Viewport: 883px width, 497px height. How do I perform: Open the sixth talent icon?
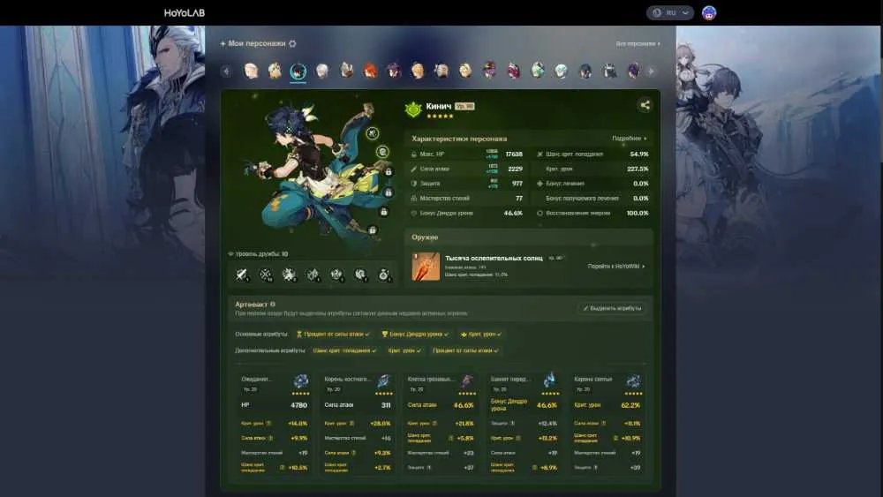pos(360,275)
